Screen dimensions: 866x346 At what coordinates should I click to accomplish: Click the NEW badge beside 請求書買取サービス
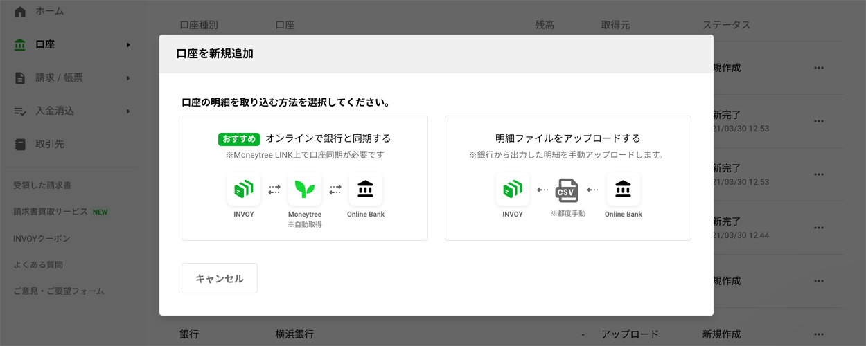click(x=100, y=212)
